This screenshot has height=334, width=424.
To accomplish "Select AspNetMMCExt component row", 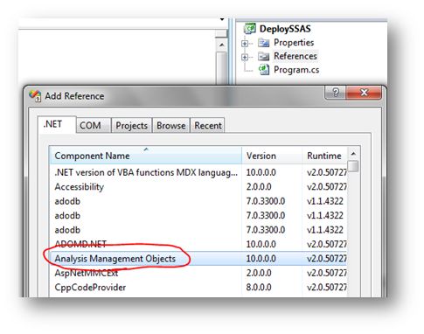I will pos(198,273).
